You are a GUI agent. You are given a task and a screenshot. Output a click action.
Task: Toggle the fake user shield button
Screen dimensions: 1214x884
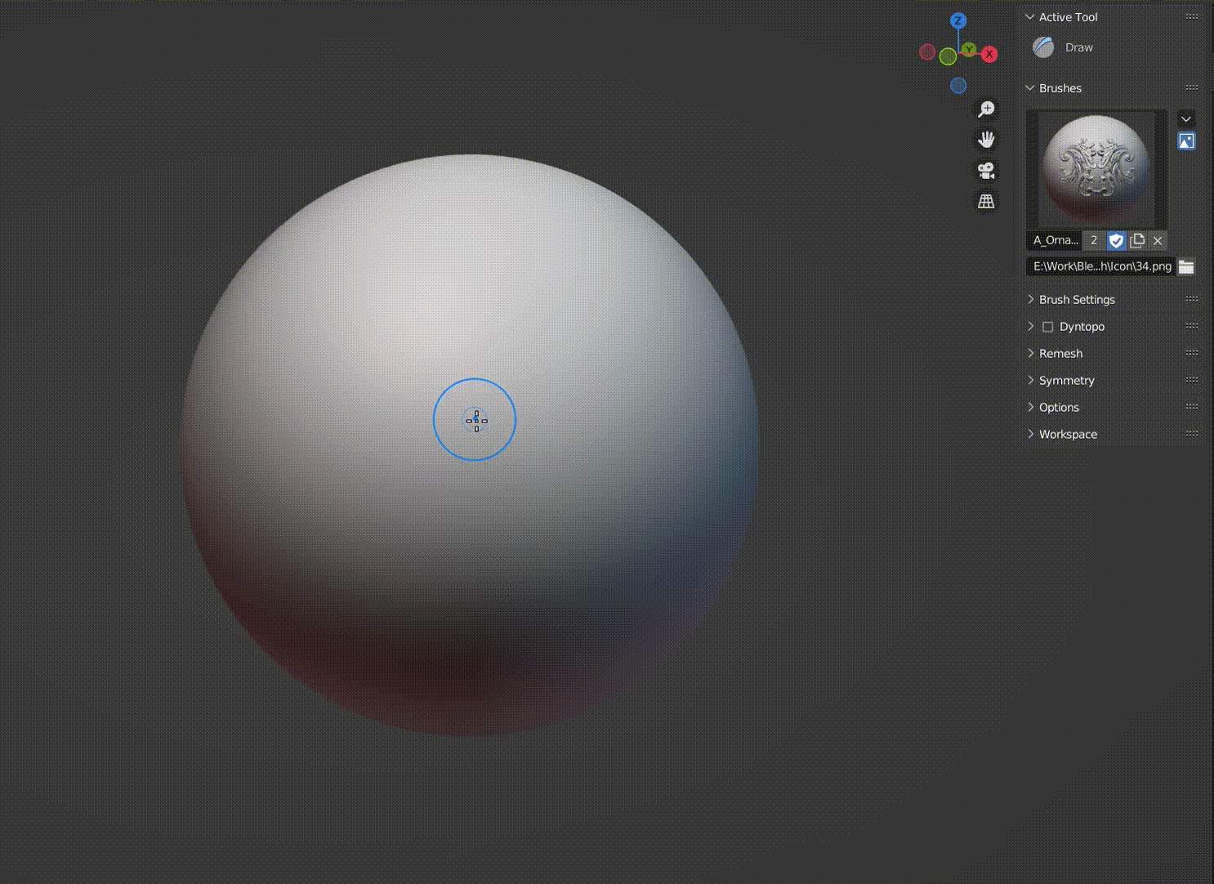[1116, 240]
